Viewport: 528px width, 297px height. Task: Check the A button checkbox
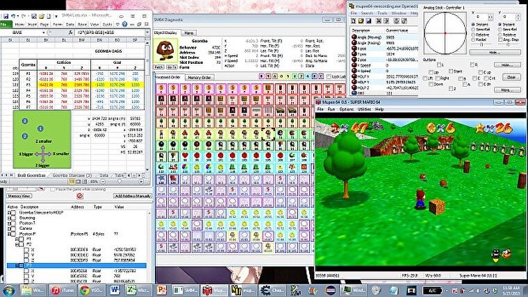pos(464,85)
